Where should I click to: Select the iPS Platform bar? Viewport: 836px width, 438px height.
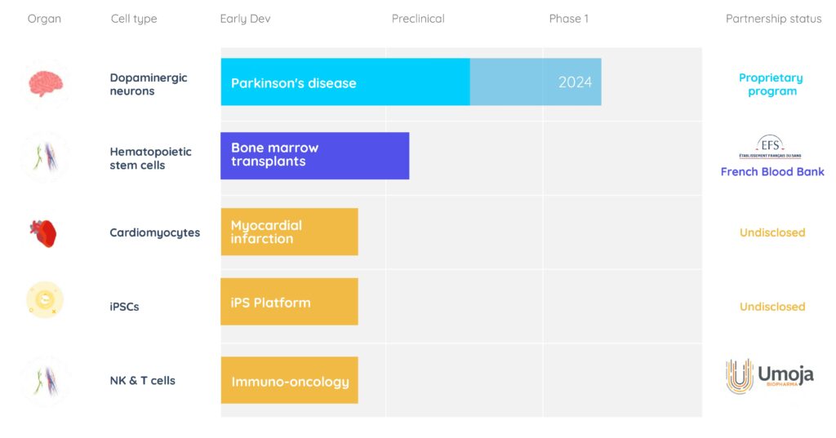click(x=290, y=302)
